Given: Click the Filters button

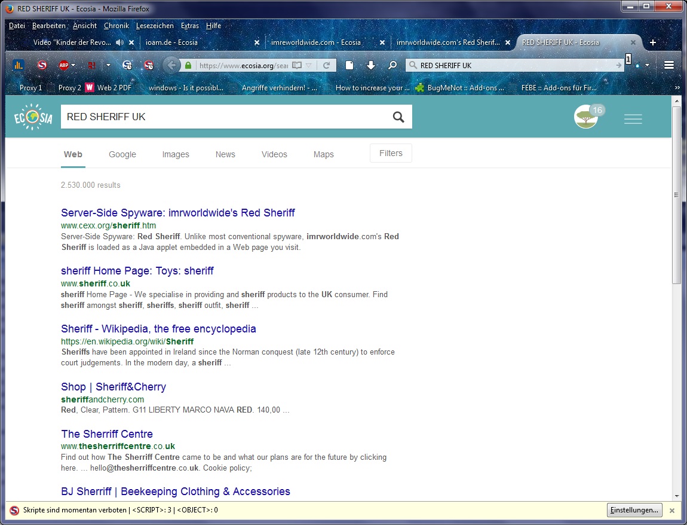Looking at the screenshot, I should (391, 153).
